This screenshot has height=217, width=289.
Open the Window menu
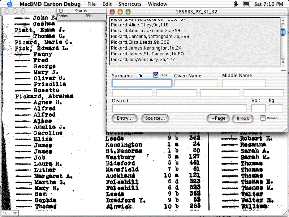pyautogui.click(x=158, y=4)
